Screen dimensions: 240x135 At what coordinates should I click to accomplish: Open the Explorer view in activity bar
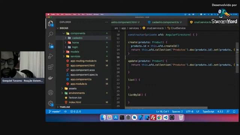coord(51,24)
